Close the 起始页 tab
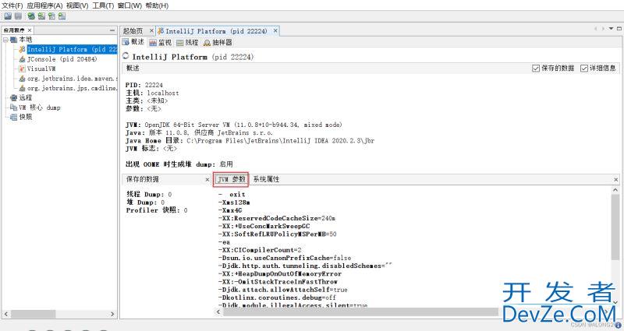Viewport: 624px width, 331px height. 151,30
